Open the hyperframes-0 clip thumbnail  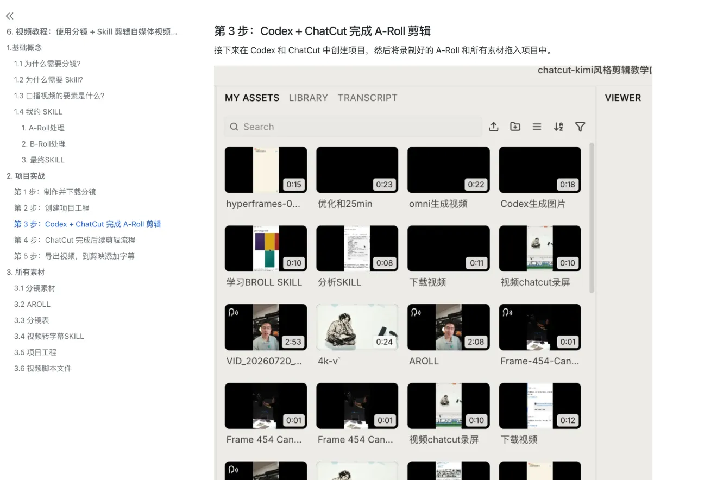pos(266,169)
